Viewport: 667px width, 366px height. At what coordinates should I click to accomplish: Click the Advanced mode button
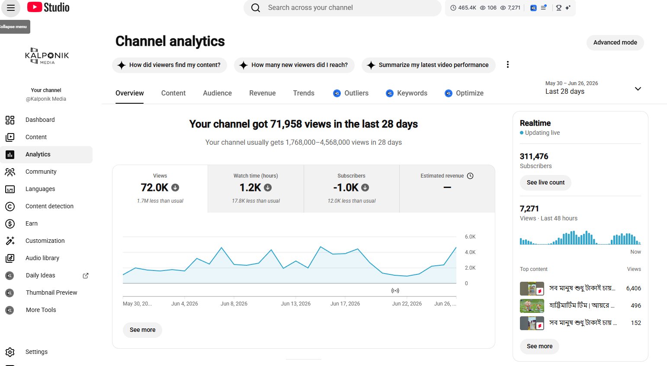pos(615,42)
